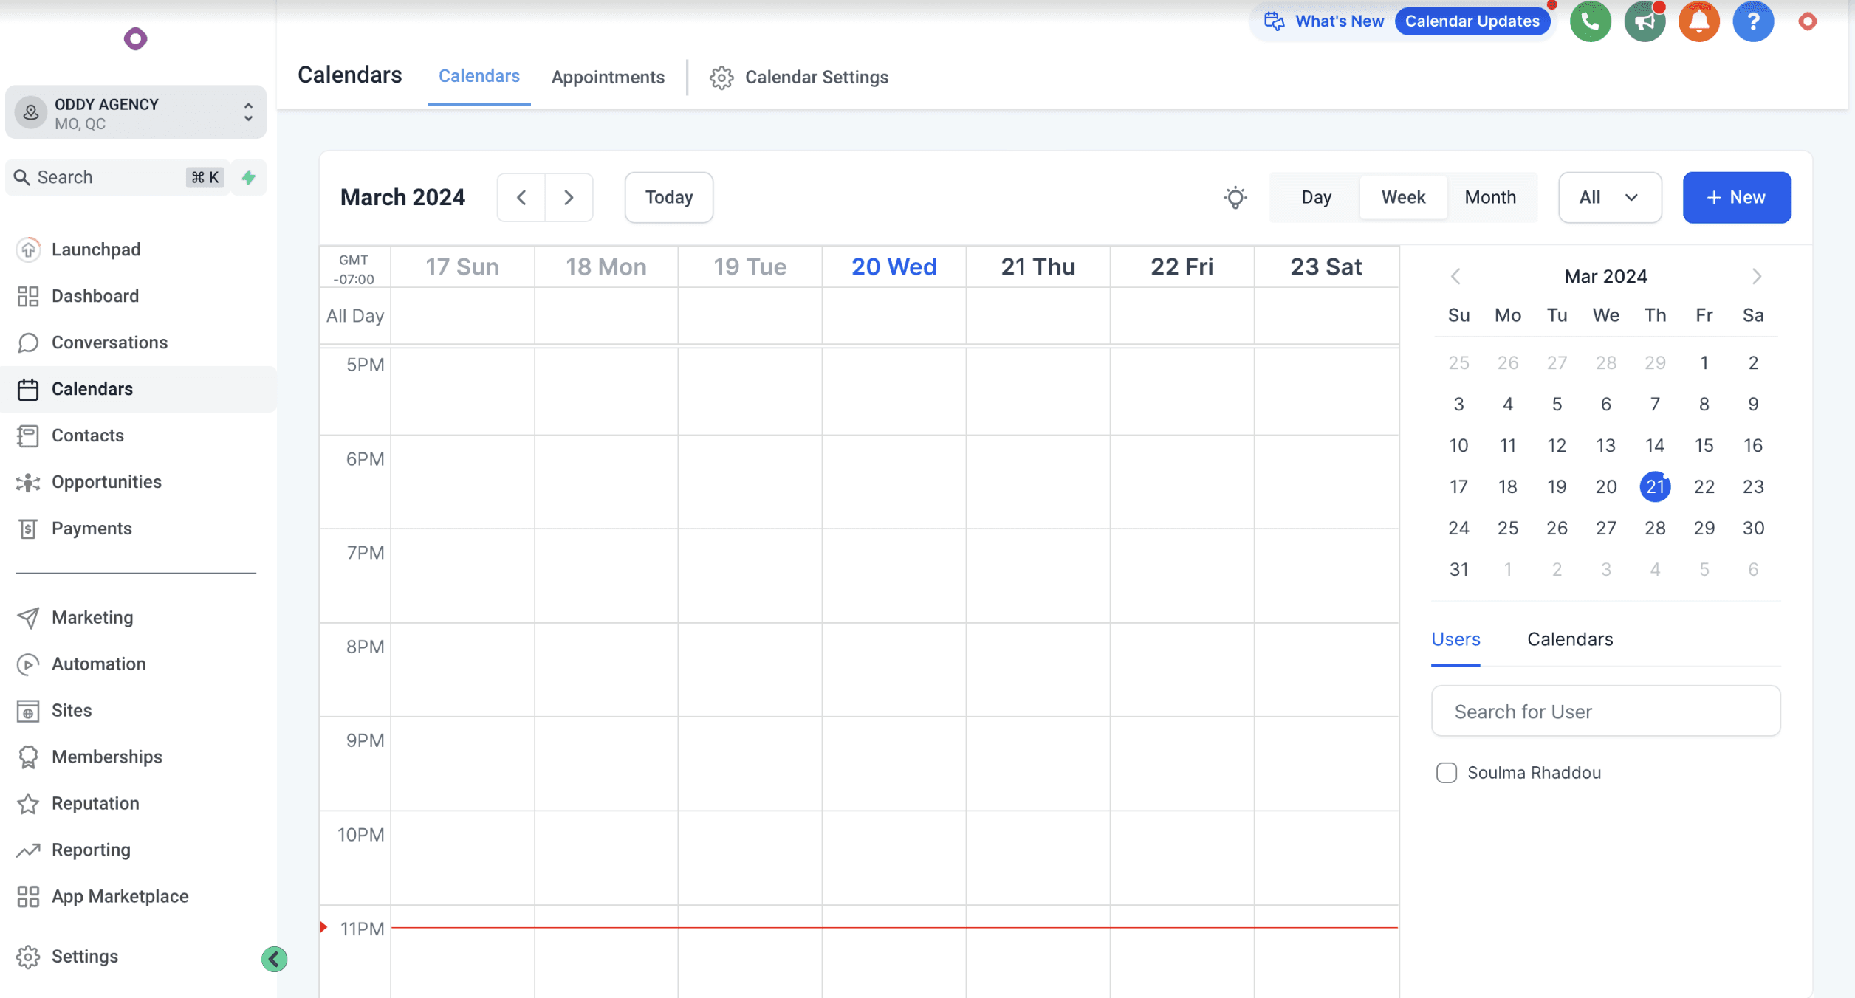Switch to Calendars tab in side panel
Image resolution: width=1855 pixels, height=998 pixels.
(1569, 639)
